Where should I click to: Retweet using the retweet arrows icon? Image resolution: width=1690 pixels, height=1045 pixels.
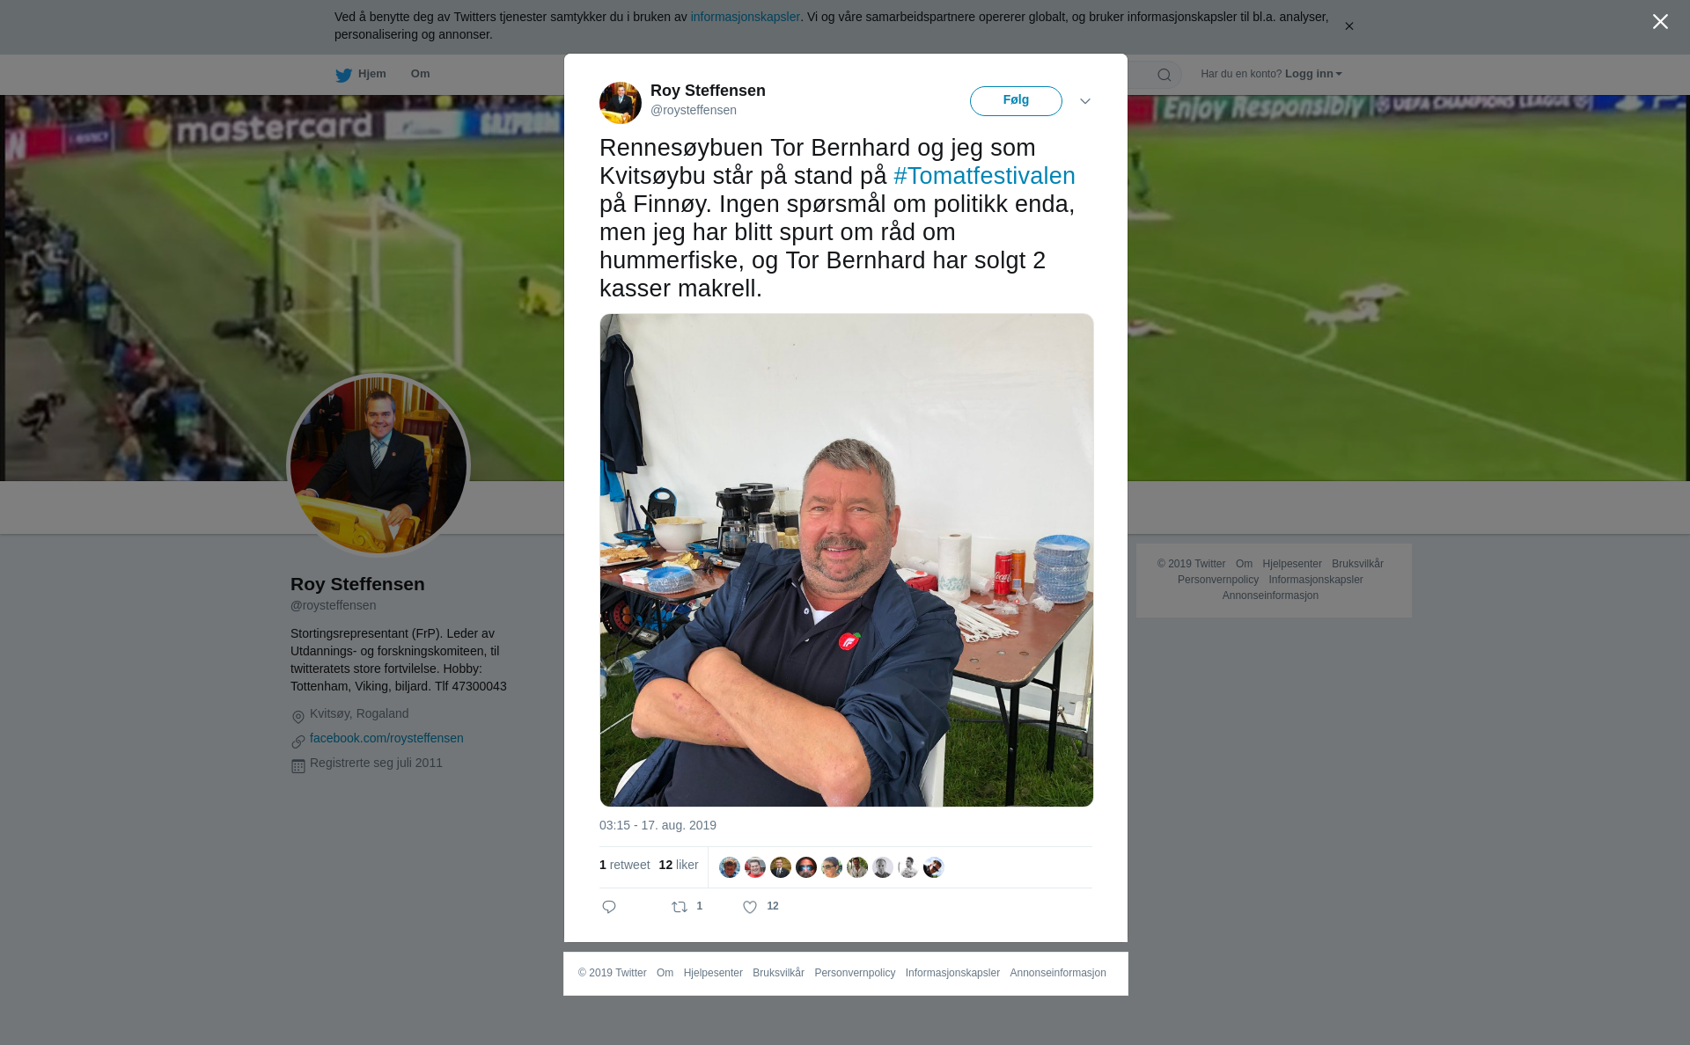[x=680, y=907]
